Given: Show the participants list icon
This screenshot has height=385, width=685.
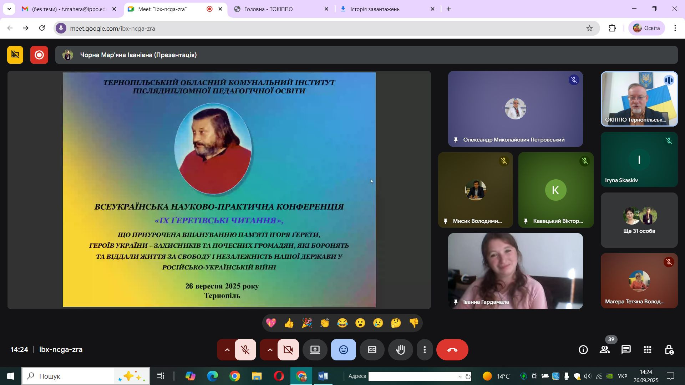Looking at the screenshot, I should point(605,350).
